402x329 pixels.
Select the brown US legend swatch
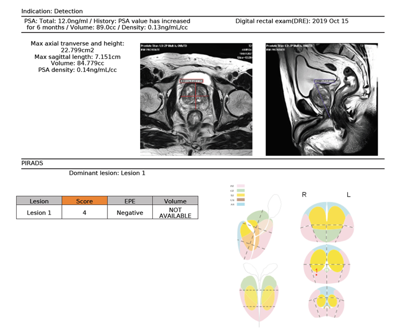click(x=240, y=200)
